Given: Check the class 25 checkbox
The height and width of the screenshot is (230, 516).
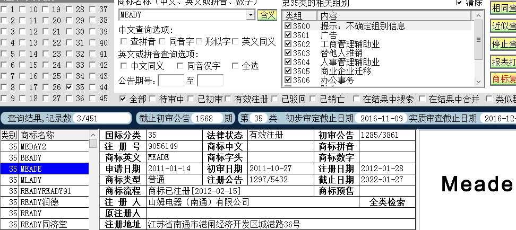Looking at the screenshot, I should (x=46, y=76).
